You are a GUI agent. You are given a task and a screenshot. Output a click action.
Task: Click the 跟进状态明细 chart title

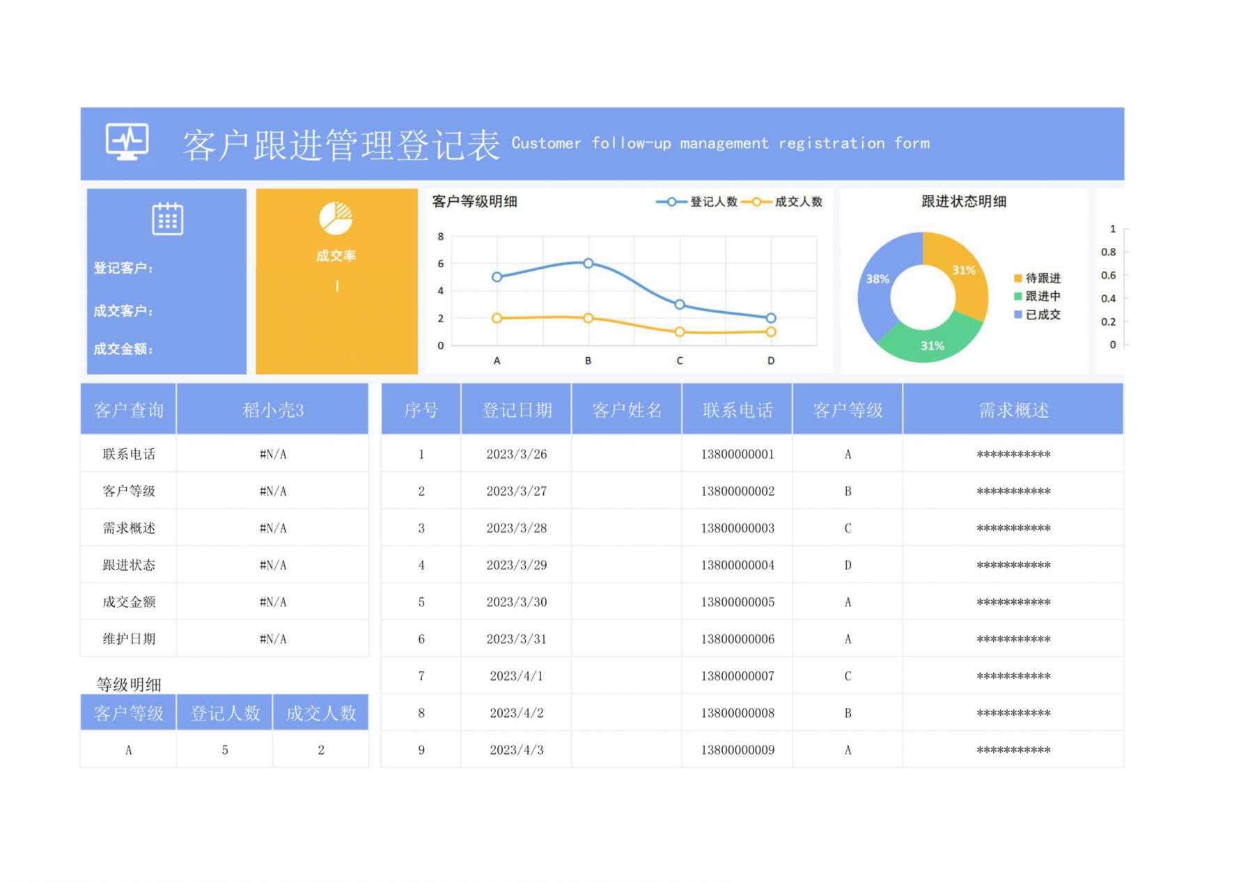click(964, 202)
